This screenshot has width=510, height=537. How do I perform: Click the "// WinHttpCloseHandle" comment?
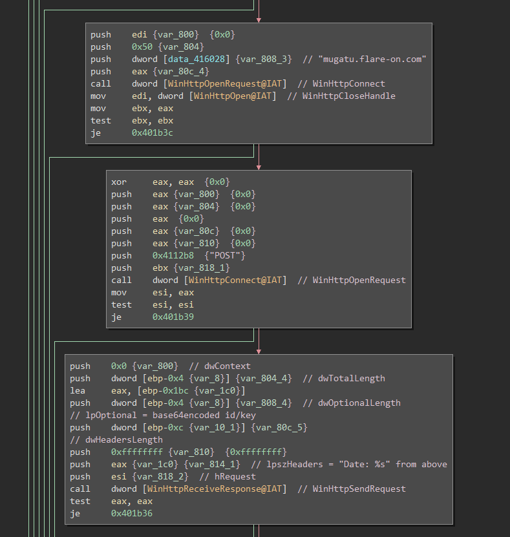pyautogui.click(x=341, y=96)
